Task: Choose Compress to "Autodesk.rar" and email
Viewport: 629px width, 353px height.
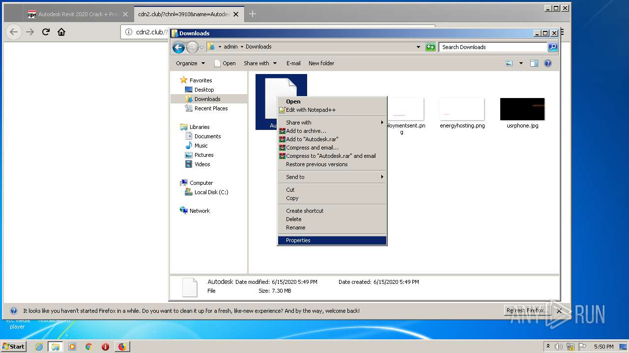Action: pos(332,156)
